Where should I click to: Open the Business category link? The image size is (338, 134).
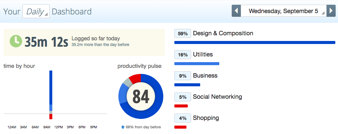tap(205, 76)
